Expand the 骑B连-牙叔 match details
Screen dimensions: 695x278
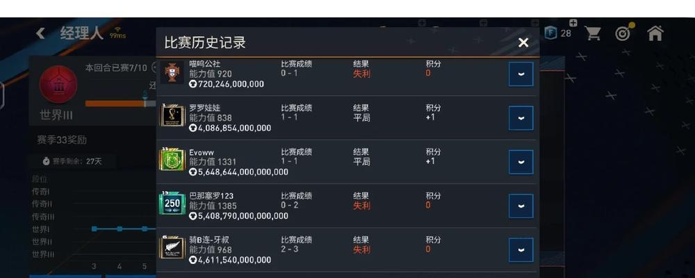[x=521, y=250]
